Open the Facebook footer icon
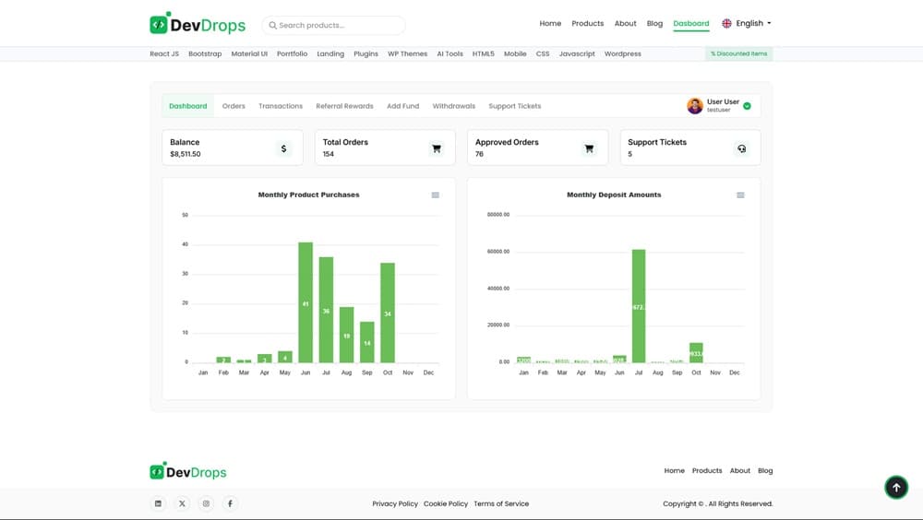The width and height of the screenshot is (923, 520). pyautogui.click(x=230, y=503)
